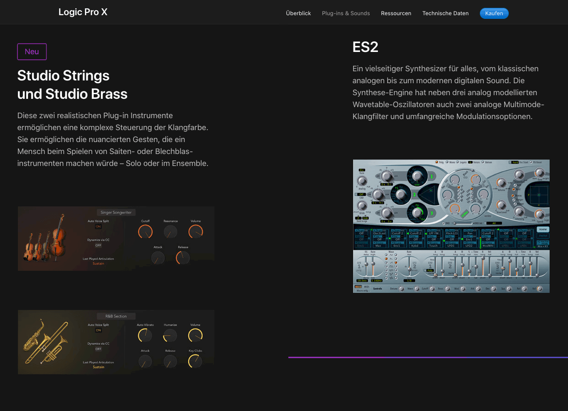568x411 pixels.
Task: Click the effect Speed knob
Action: (539, 214)
